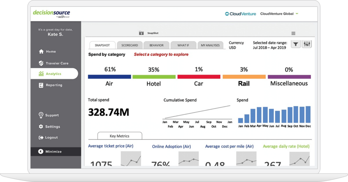The width and height of the screenshot is (348, 182).
Task: Open Support lightbulb icon
Action: (41, 115)
